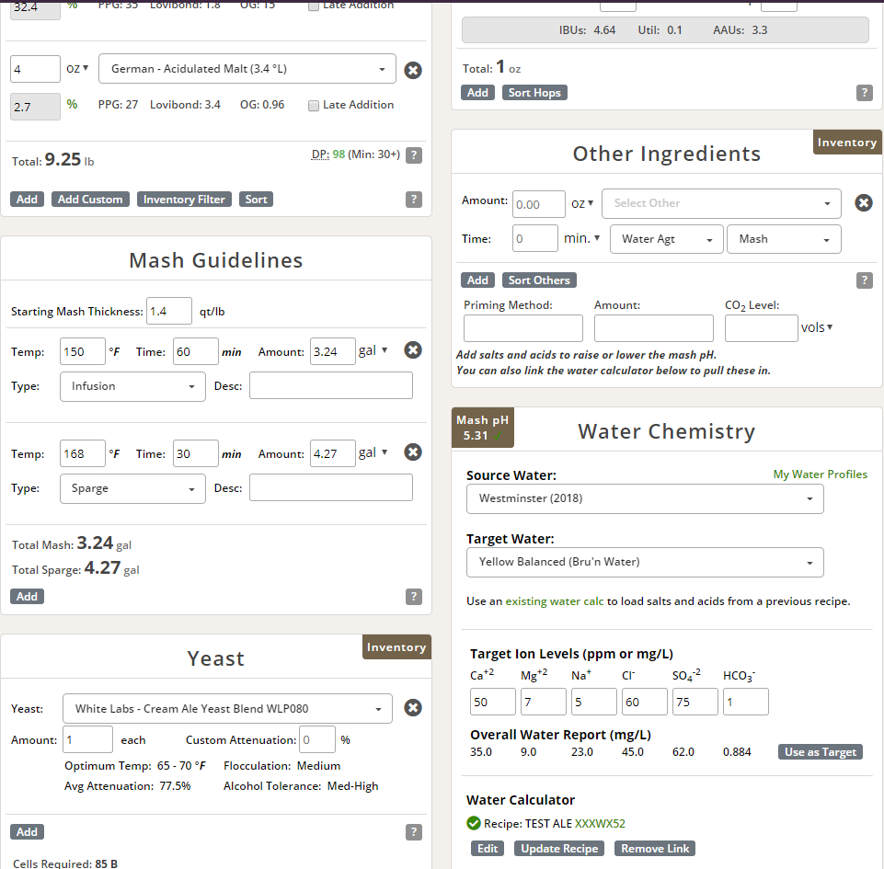Toggle Late Addition for Acidulated Malt
Screen dimensions: 884x869
[x=314, y=106]
